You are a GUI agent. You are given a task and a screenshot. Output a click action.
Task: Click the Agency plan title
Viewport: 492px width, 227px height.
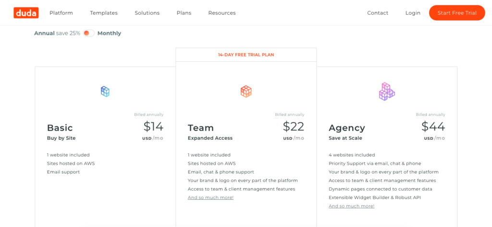pos(347,128)
